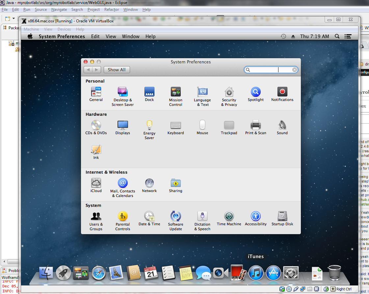
Task: Open VirtualBox Machine menu
Action: pyautogui.click(x=31, y=29)
